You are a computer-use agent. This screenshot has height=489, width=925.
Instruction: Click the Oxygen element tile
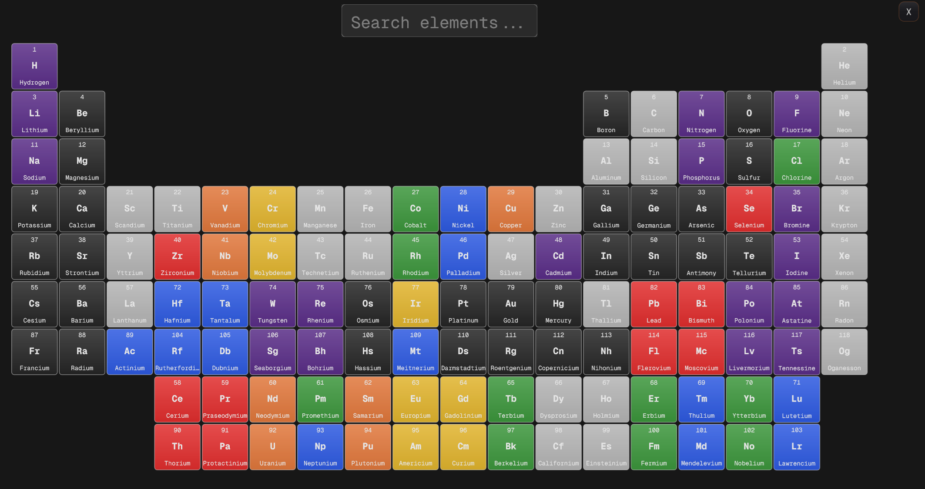pos(749,114)
